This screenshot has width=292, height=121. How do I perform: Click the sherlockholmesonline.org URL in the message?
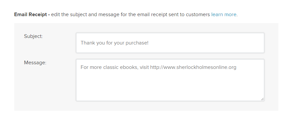coord(193,67)
